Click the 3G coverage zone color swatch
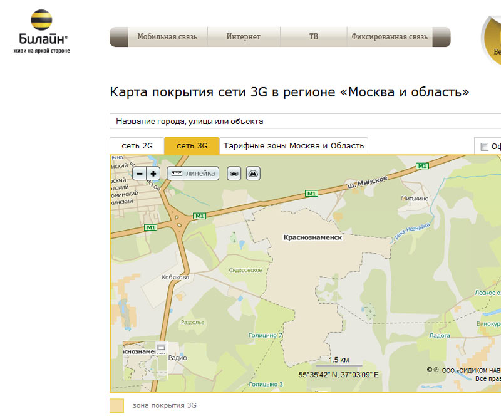This screenshot has width=501, height=416. pos(116,406)
